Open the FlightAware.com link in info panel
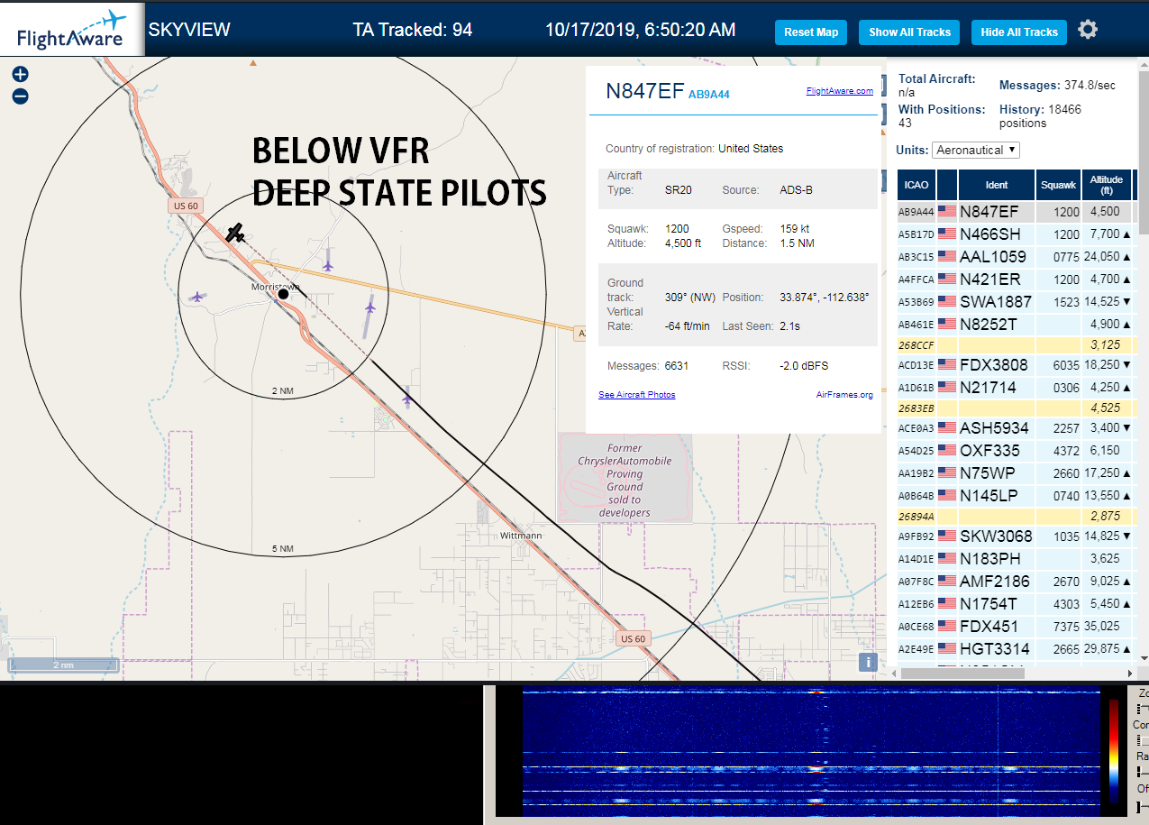Viewport: 1149px width, 825px height. (839, 91)
